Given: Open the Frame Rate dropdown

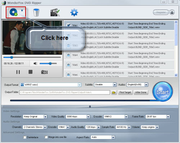Looking at the screenshot, I should (x=168, y=117).
